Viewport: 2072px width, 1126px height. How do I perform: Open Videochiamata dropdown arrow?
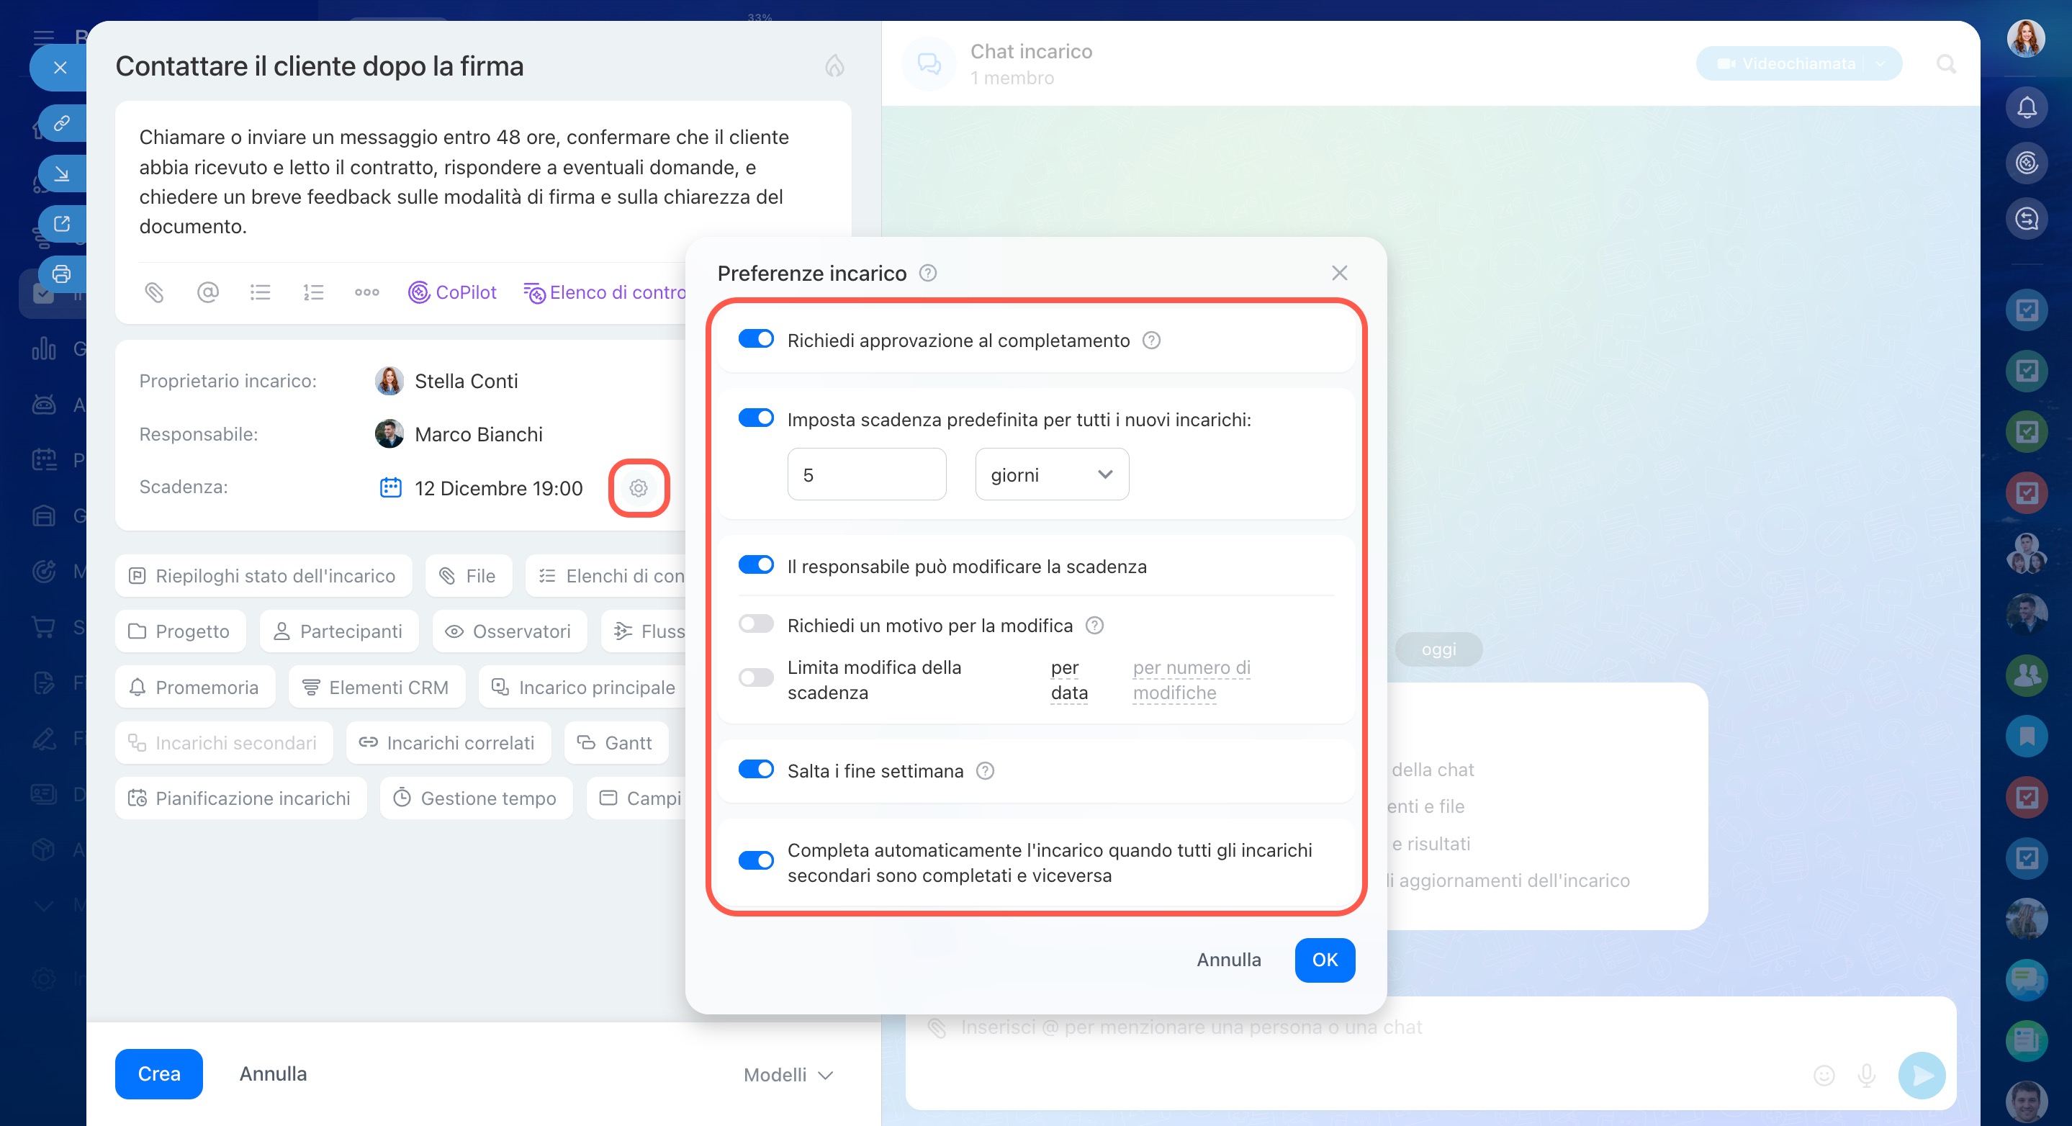(x=1880, y=63)
